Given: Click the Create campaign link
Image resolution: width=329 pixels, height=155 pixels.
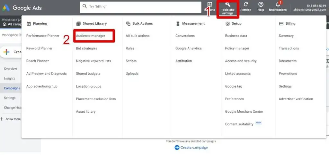Looking at the screenshot, I should pyautogui.click(x=194, y=148).
